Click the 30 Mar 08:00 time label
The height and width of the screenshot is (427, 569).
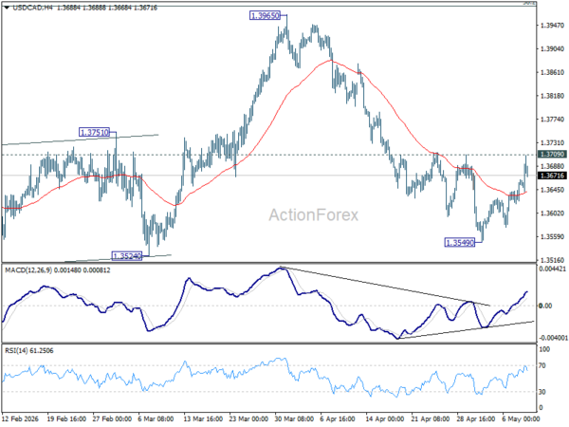coord(294,418)
